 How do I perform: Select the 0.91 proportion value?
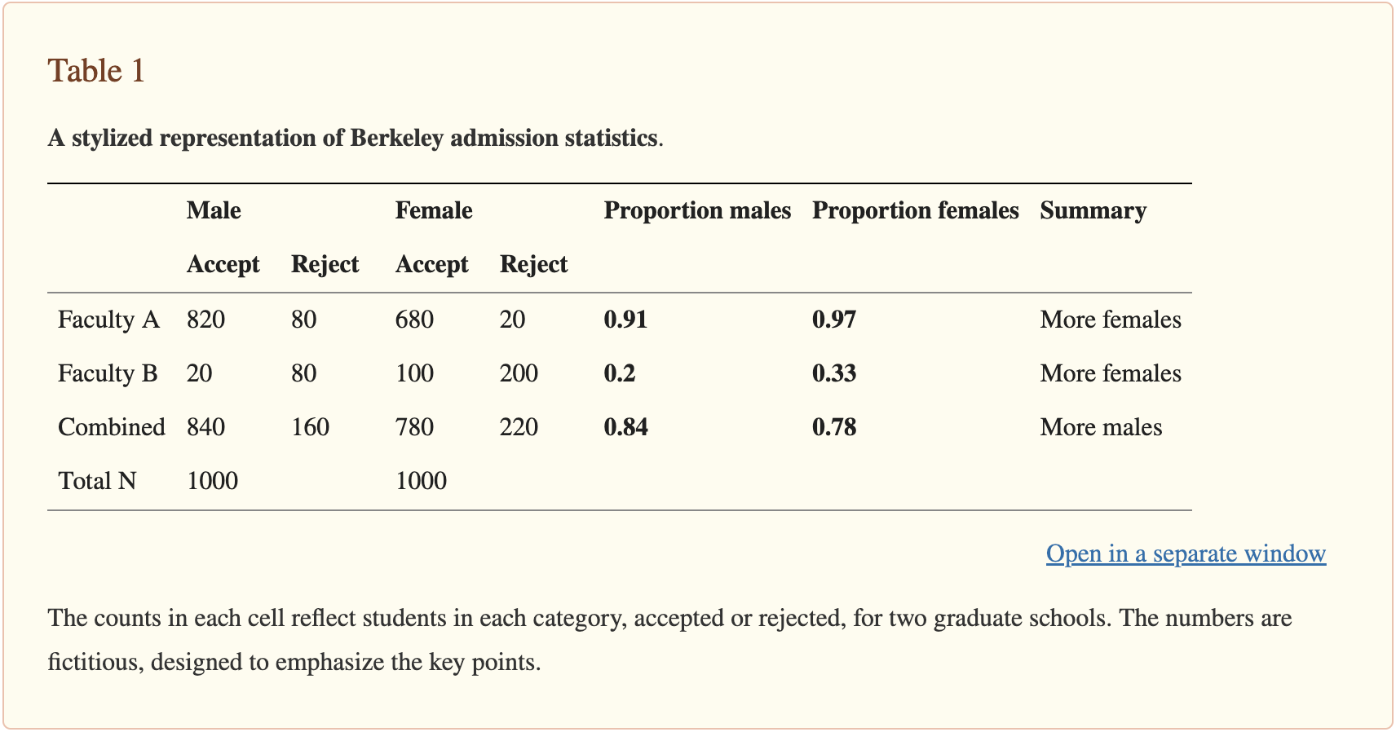tap(625, 320)
